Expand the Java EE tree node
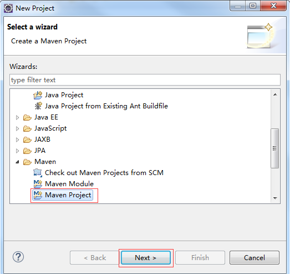The image size is (290, 274). point(17,117)
